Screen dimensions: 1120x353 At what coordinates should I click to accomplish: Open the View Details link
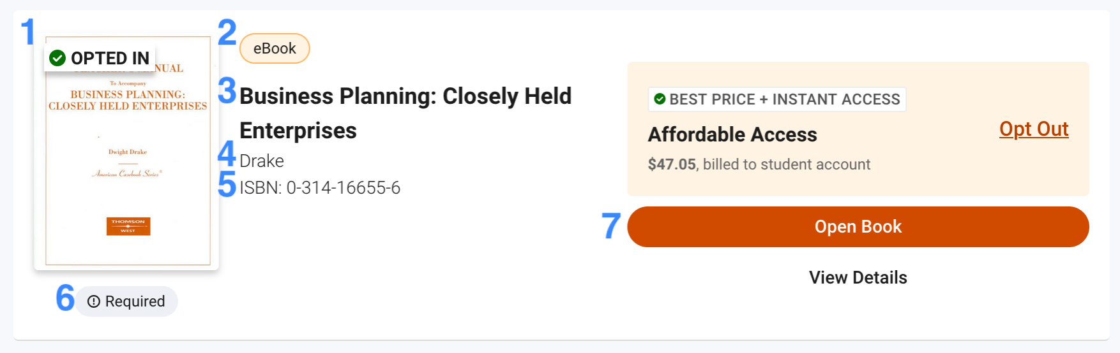(858, 278)
